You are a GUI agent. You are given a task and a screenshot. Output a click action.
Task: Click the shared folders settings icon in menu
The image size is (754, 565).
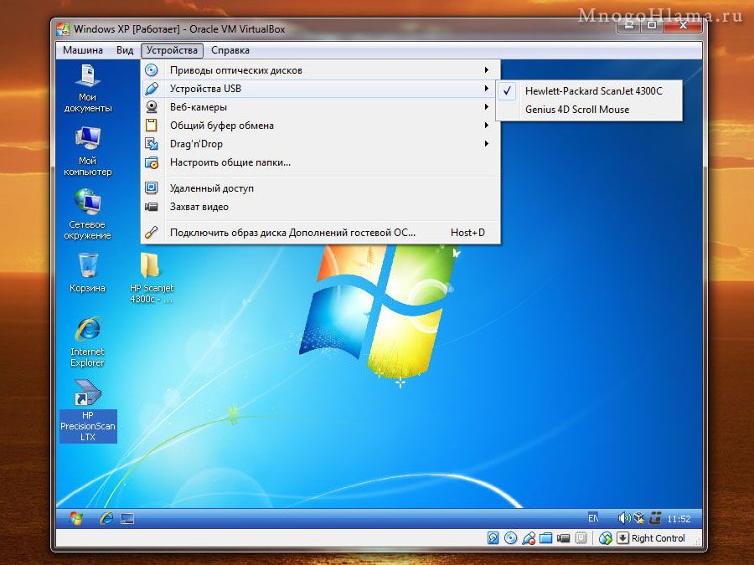point(152,162)
